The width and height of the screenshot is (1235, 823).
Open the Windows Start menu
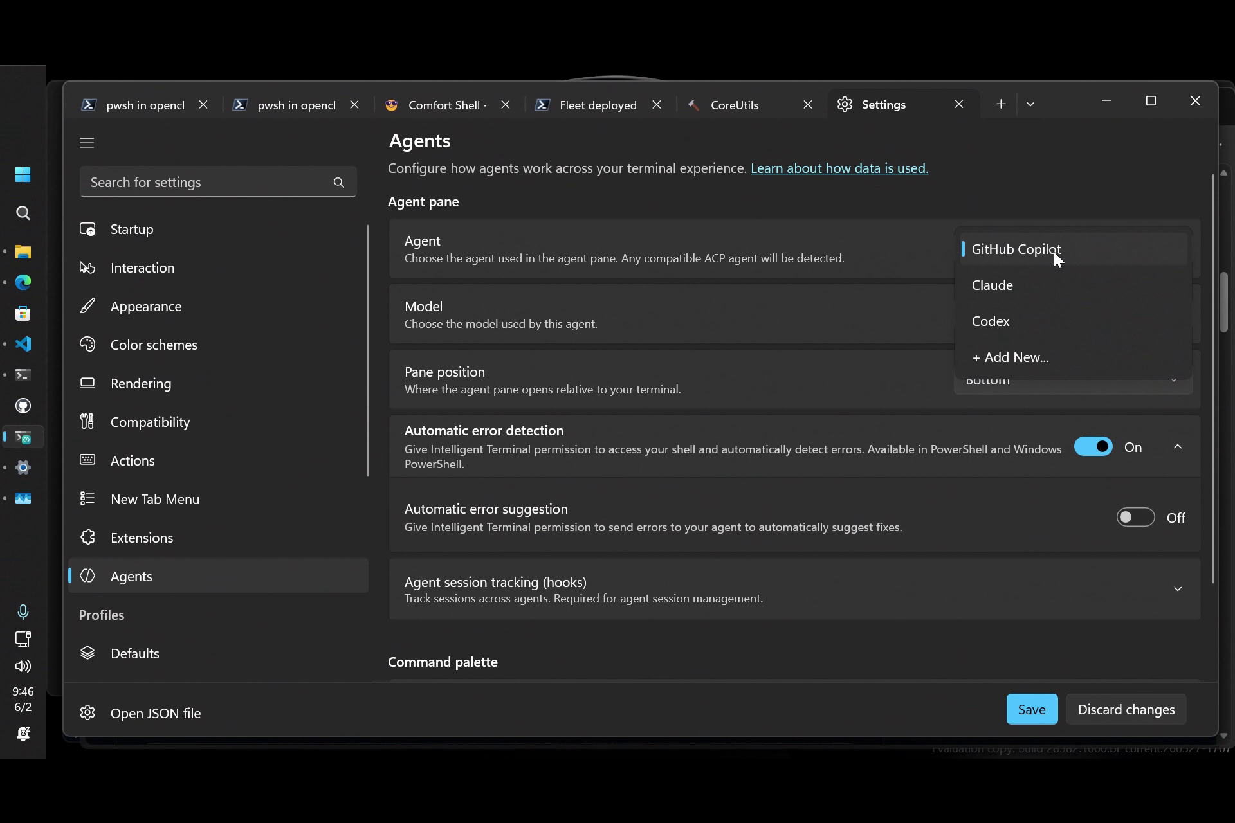[x=23, y=175]
